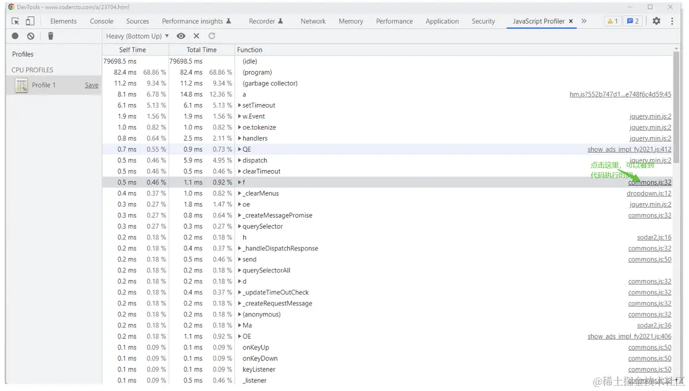Sort by the Function column header
This screenshot has width=689, height=391.
pyautogui.click(x=453, y=50)
